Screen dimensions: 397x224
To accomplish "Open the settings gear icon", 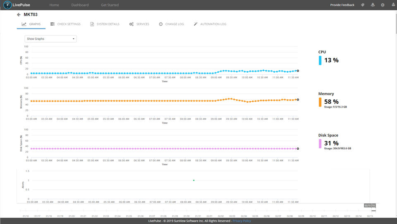I will [383, 5].
